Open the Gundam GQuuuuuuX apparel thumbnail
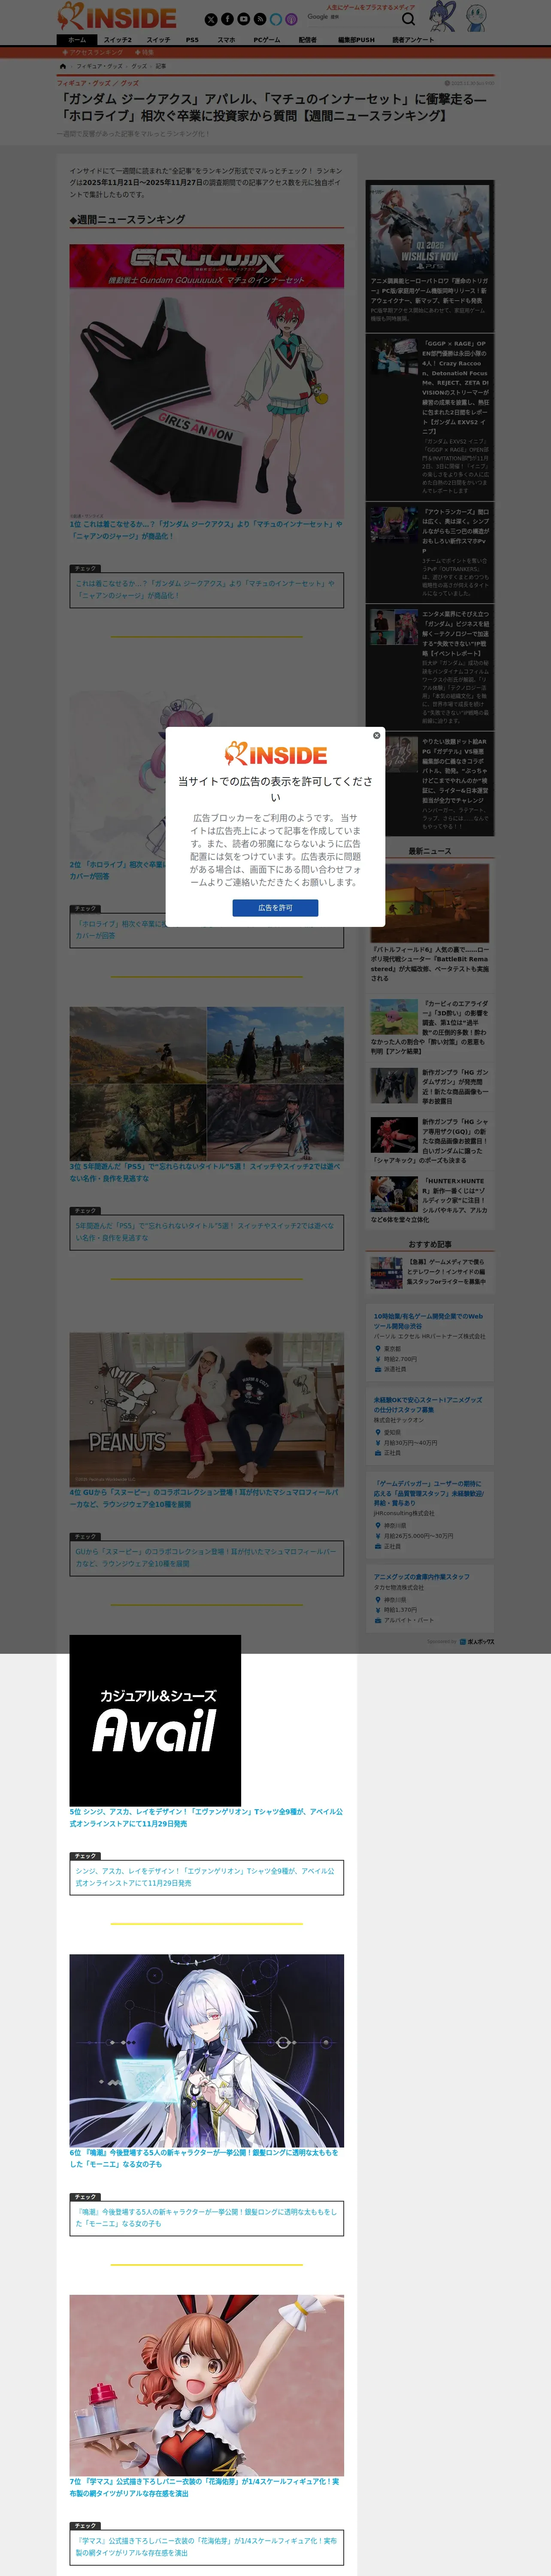551x2576 pixels. pyautogui.click(x=206, y=381)
